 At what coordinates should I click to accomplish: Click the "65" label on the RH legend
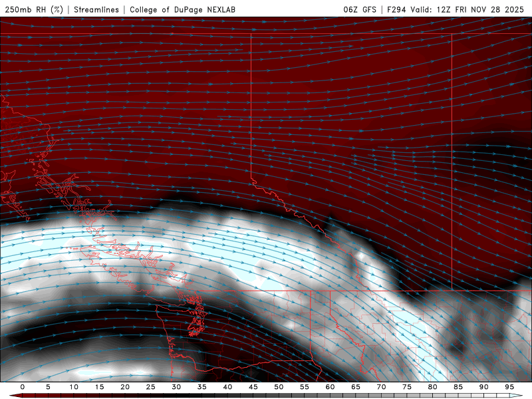coord(356,387)
